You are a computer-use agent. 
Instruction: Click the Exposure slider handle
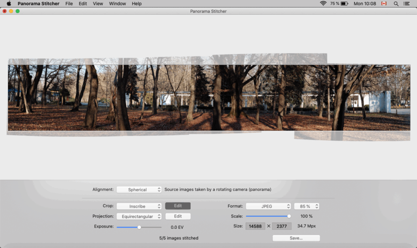click(x=138, y=226)
